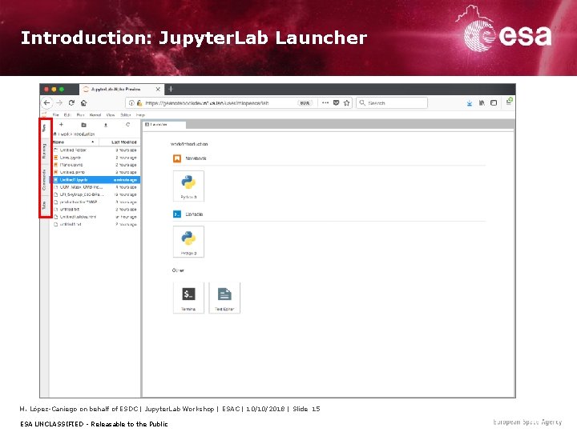Open a new Text Editor from the launcher
The image size is (577, 432).
[224, 298]
